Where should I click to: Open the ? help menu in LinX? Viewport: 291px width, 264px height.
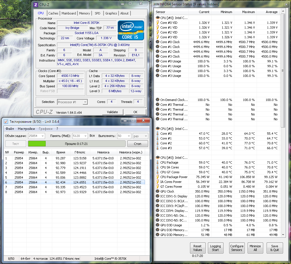click(57, 129)
